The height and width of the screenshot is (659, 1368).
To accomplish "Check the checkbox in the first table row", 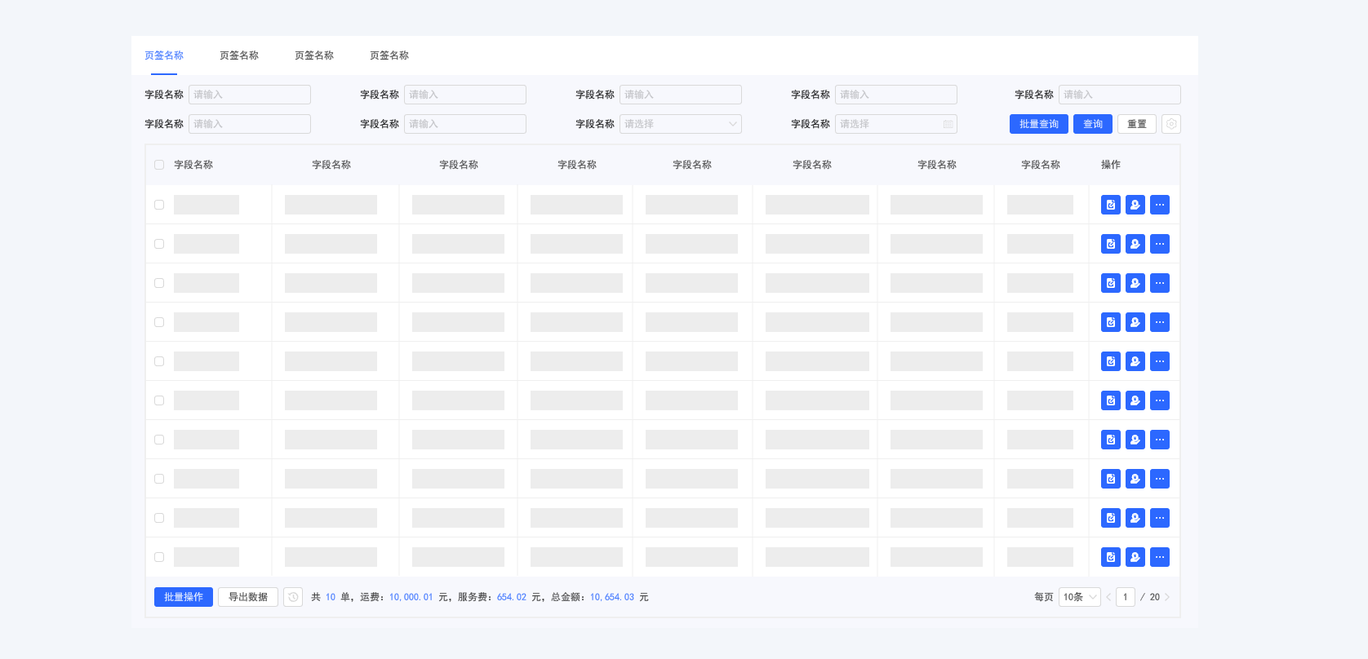I will [159, 205].
